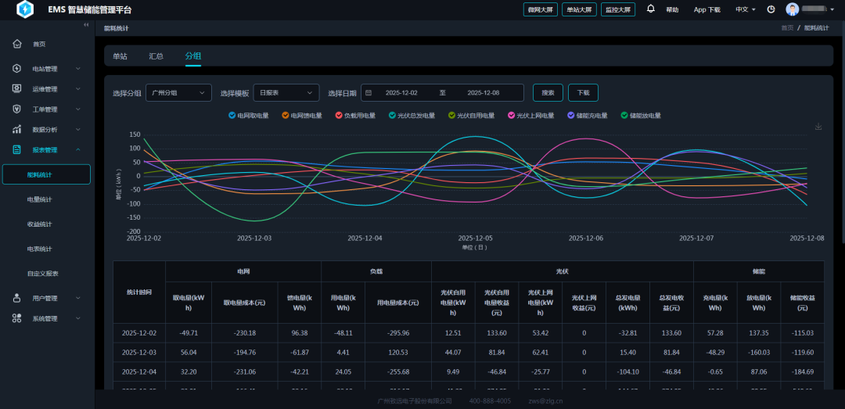Screen dimensions: 845x409
Task: Click calendar icon in date range field
Action: pyautogui.click(x=369, y=93)
